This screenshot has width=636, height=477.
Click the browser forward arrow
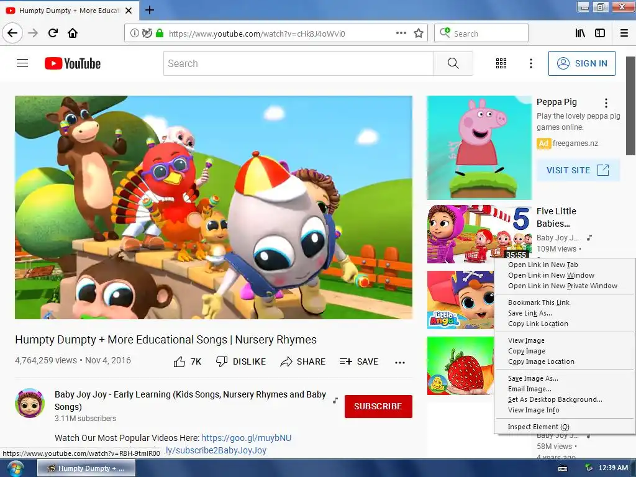click(33, 33)
